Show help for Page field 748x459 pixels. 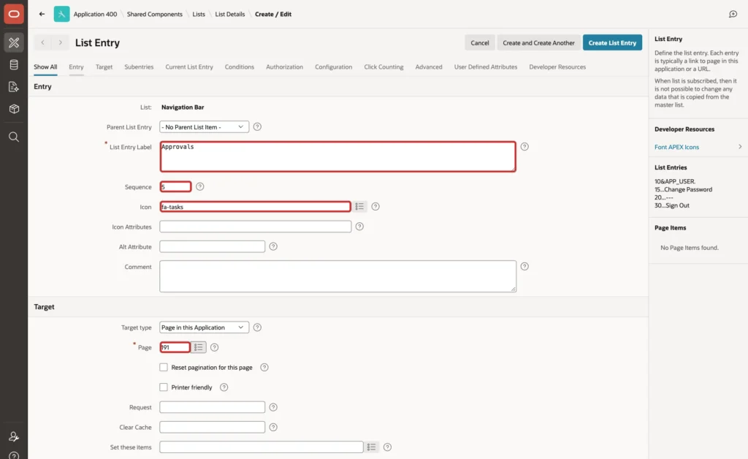pyautogui.click(x=214, y=347)
